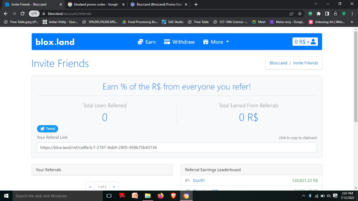Screen dimensions: 358x201
Task: Go to next referrals page
Action: [x=114, y=187]
